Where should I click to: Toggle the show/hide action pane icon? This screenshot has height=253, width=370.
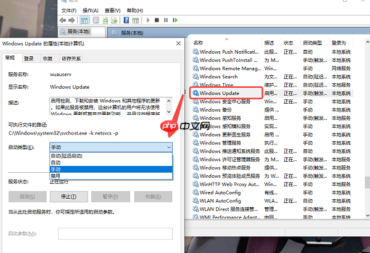point(136,20)
